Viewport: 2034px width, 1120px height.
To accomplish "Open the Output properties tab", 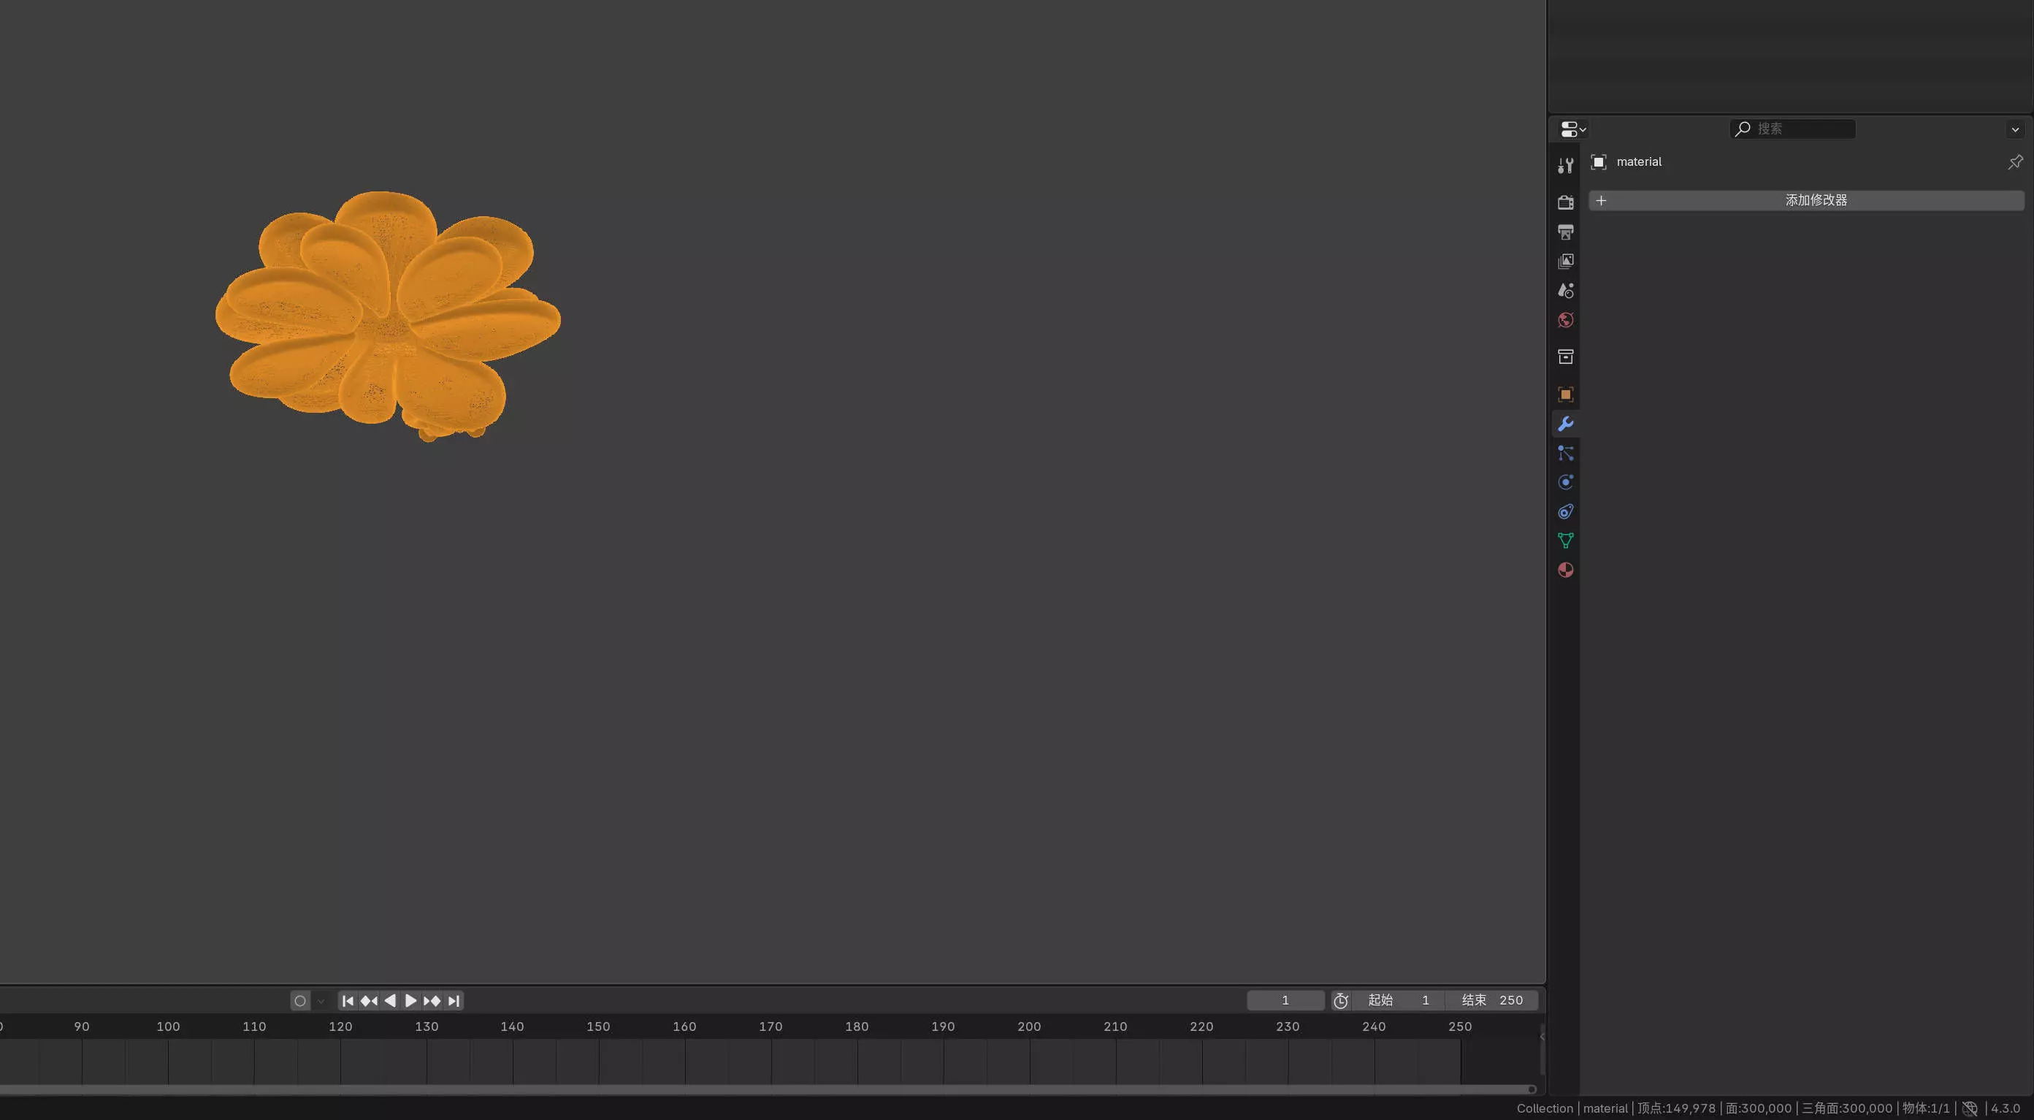I will [1565, 232].
